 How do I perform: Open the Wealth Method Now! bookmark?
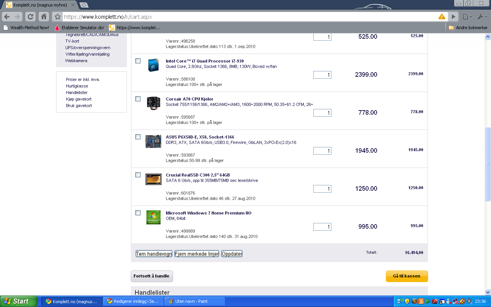point(26,28)
